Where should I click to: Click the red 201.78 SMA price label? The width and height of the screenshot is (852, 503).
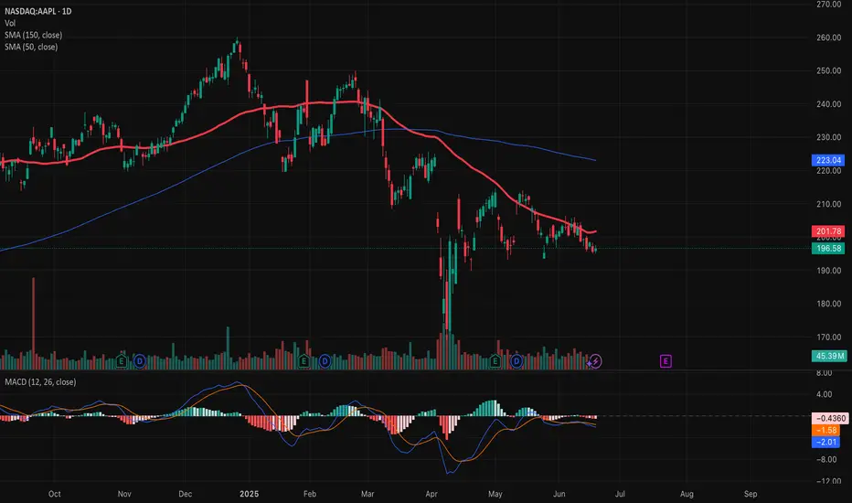coord(828,231)
